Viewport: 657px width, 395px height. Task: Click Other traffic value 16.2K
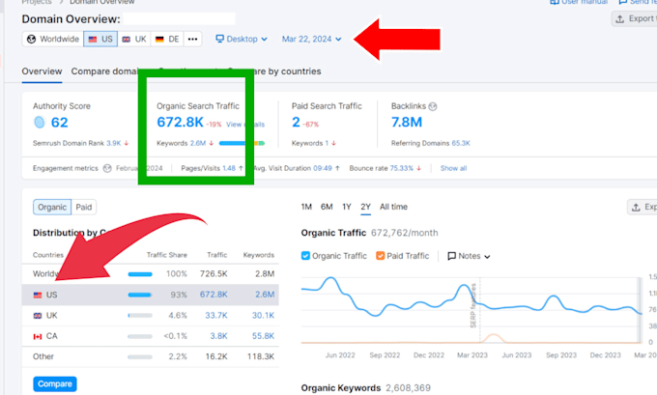[216, 356]
